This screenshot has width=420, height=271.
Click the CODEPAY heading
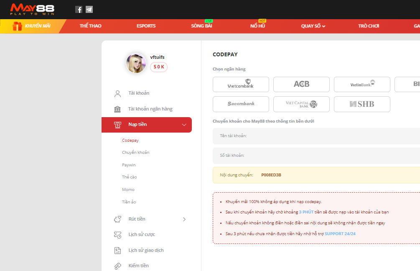pyautogui.click(x=225, y=55)
